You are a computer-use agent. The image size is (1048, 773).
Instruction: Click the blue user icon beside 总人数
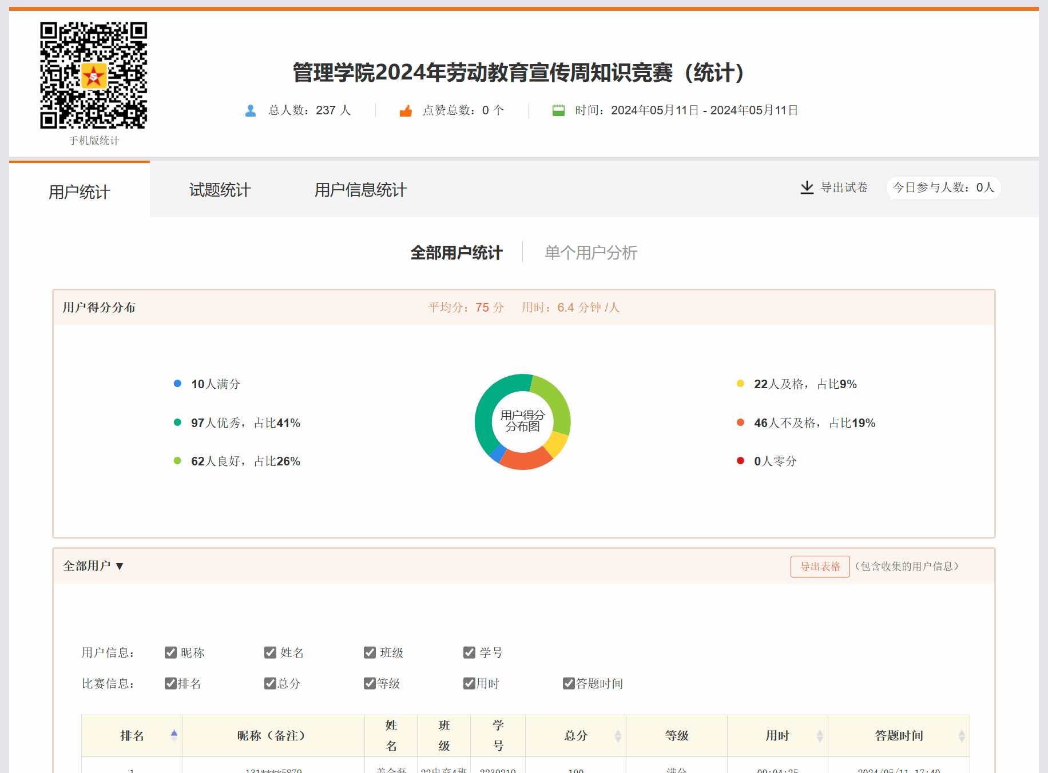[250, 110]
